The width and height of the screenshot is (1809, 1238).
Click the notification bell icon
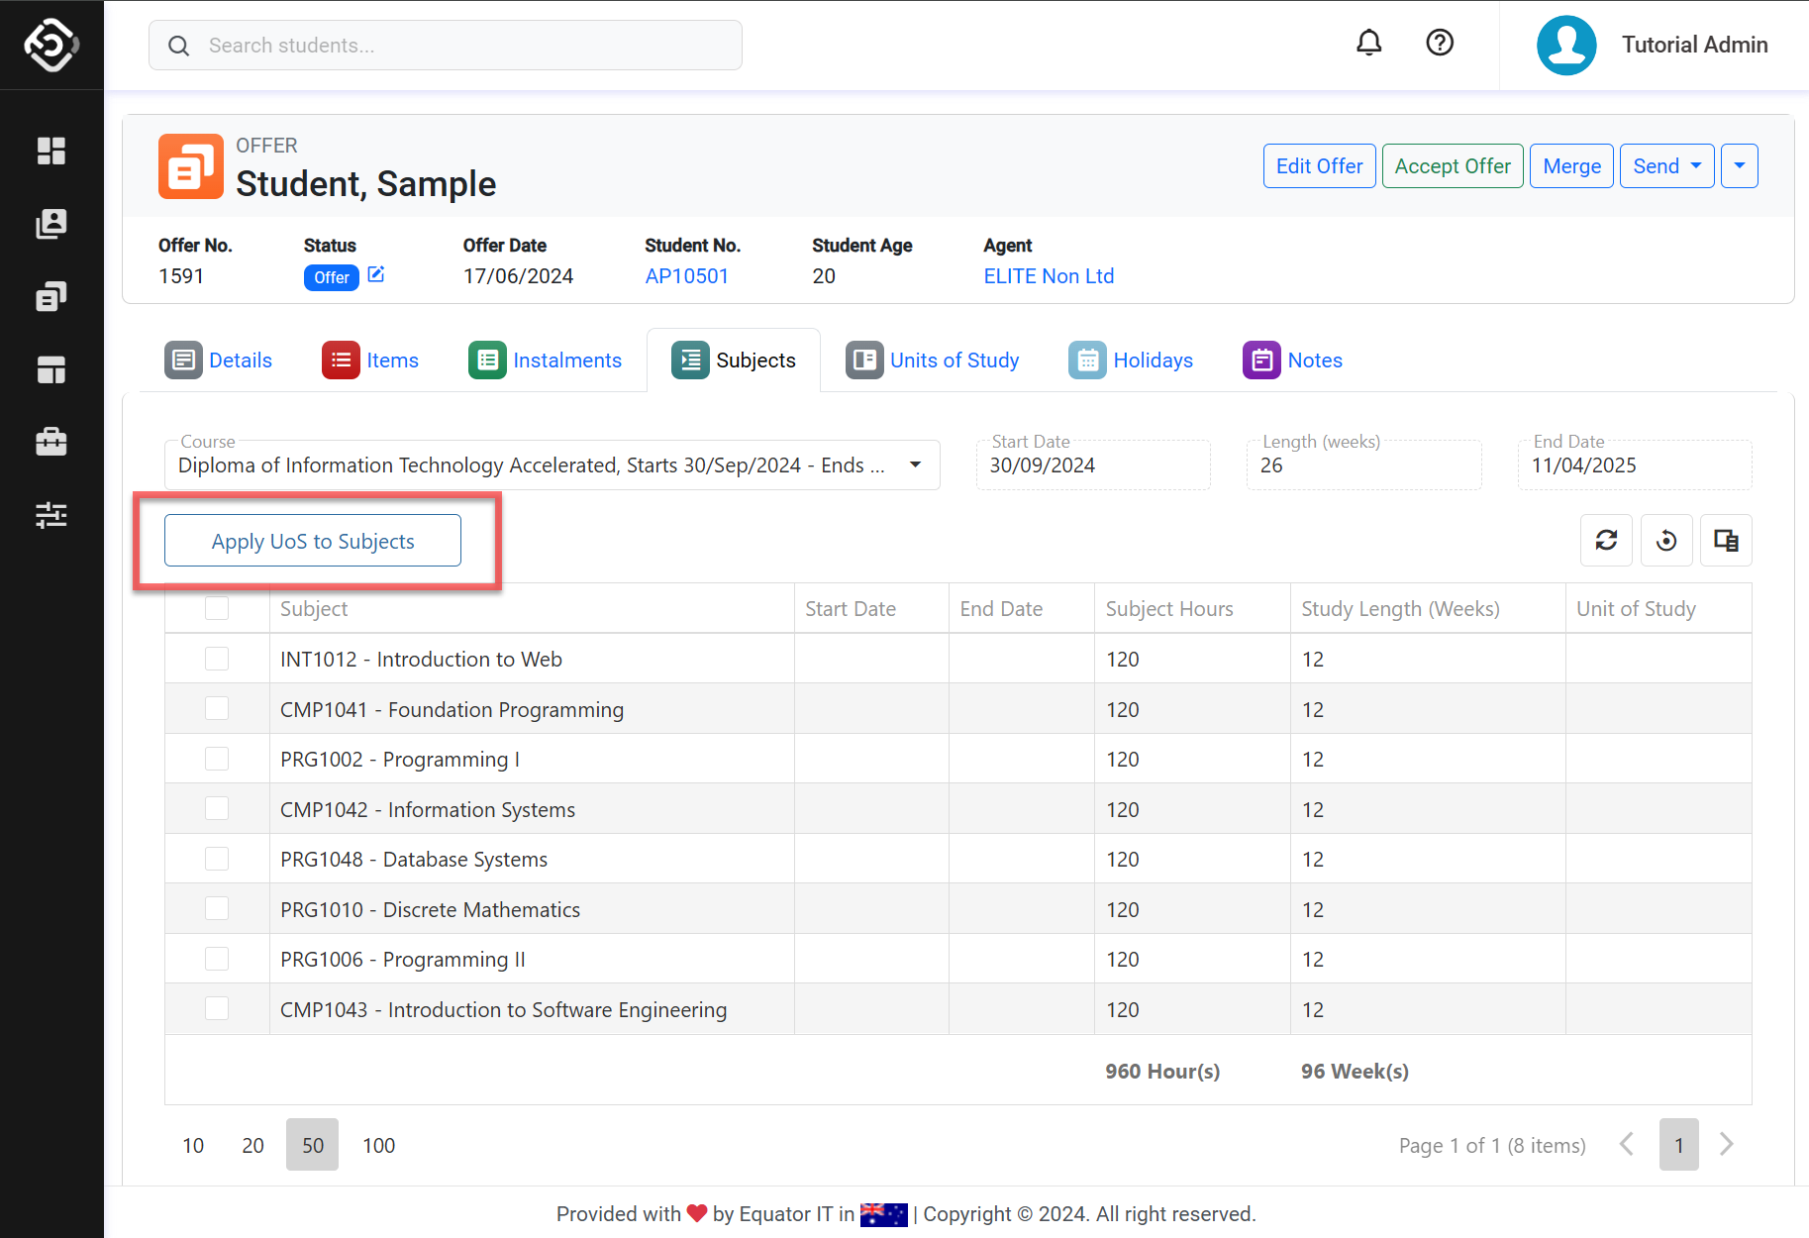point(1368,44)
